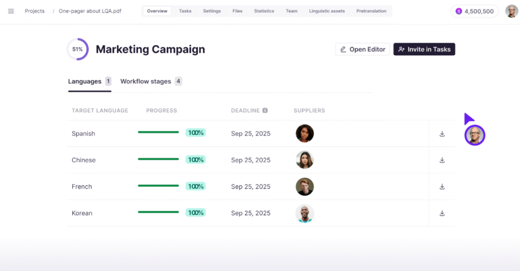The width and height of the screenshot is (520, 271).
Task: Open the hamburger menu icon
Action: tap(11, 11)
